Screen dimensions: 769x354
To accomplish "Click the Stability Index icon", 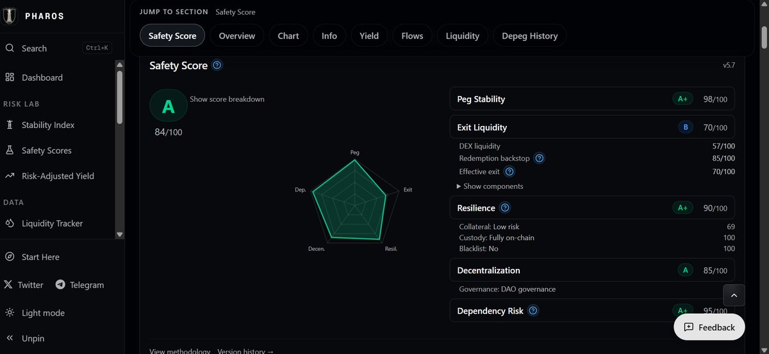I will click(x=10, y=125).
